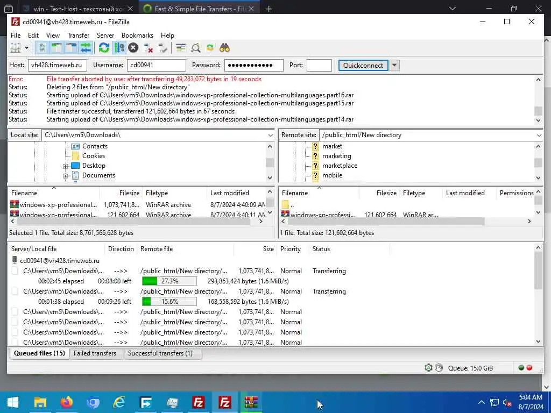The image size is (551, 413).
Task: Click the Password input field
Action: click(254, 65)
